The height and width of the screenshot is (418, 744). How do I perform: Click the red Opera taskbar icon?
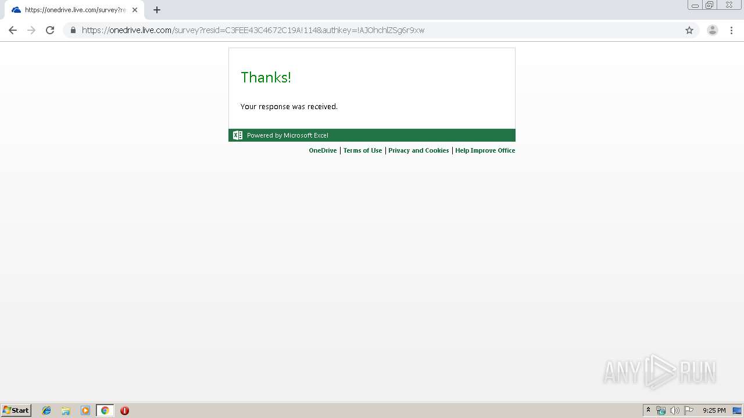[124, 410]
